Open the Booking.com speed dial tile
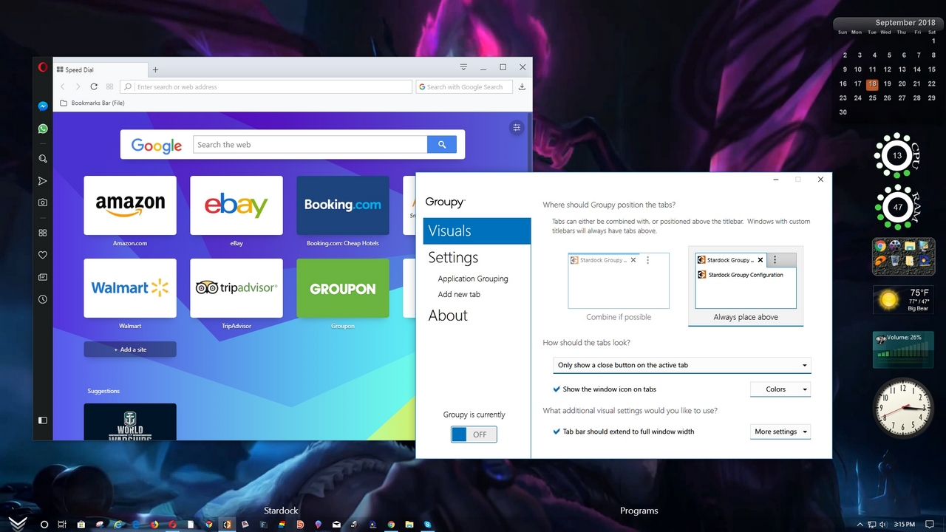The height and width of the screenshot is (532, 946). pyautogui.click(x=343, y=205)
